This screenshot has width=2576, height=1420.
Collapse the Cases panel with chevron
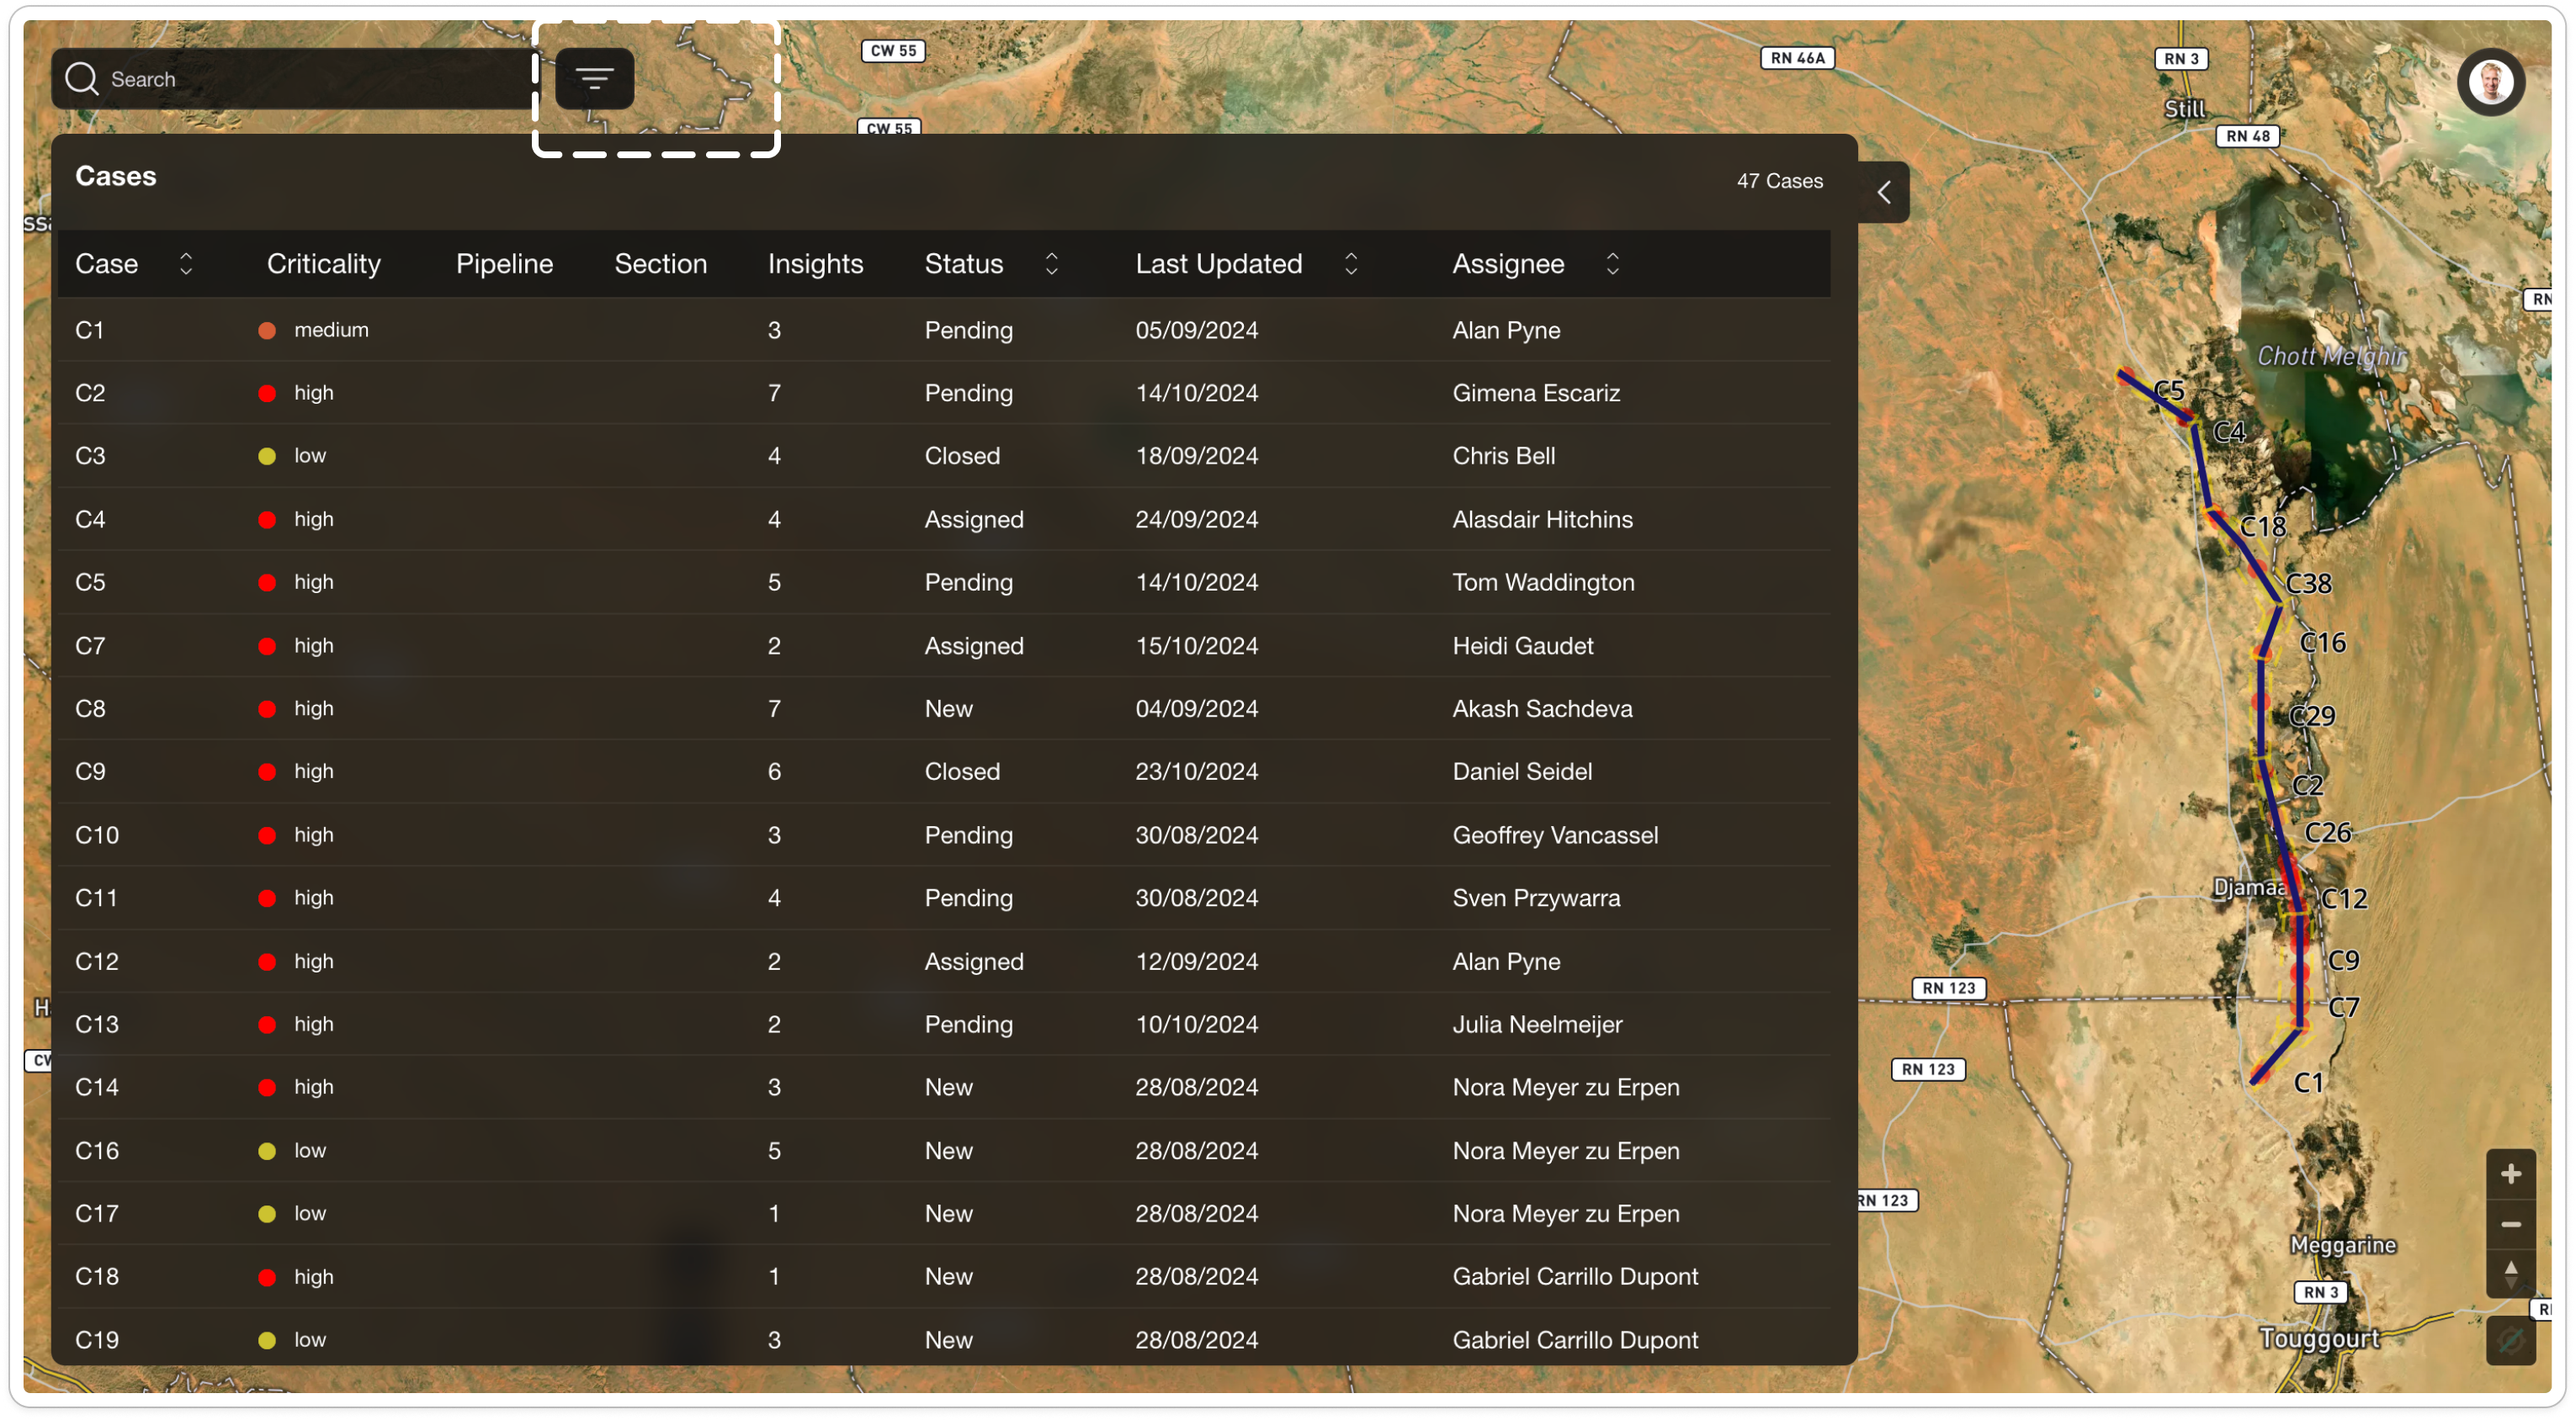point(1884,192)
